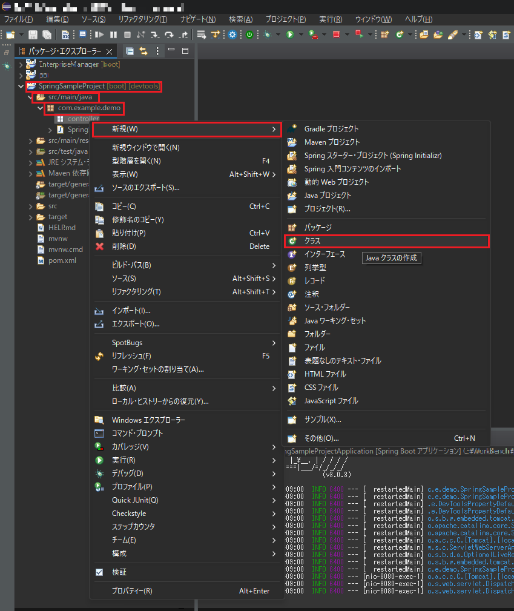514x611 pixels.
Task: Click the Step Into toolbar icon
Action: (155, 35)
